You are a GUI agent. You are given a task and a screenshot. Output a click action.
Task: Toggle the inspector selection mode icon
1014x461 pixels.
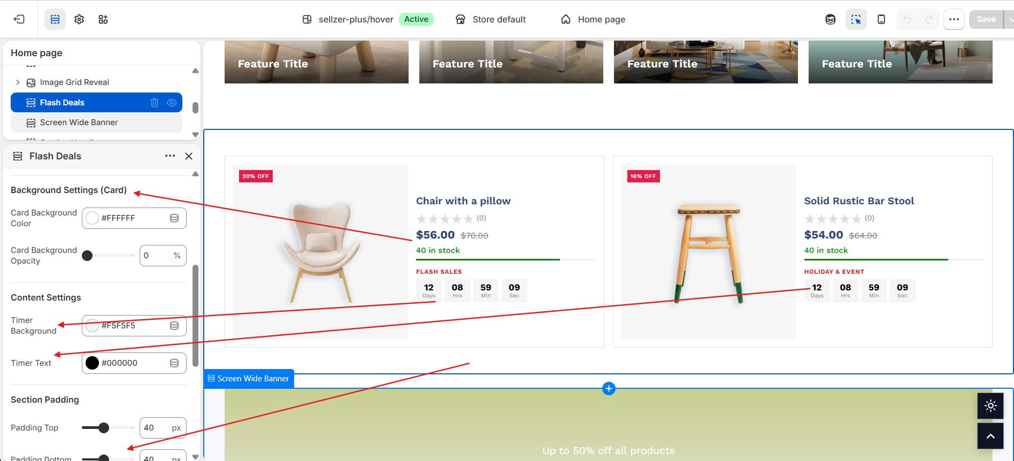tap(856, 19)
